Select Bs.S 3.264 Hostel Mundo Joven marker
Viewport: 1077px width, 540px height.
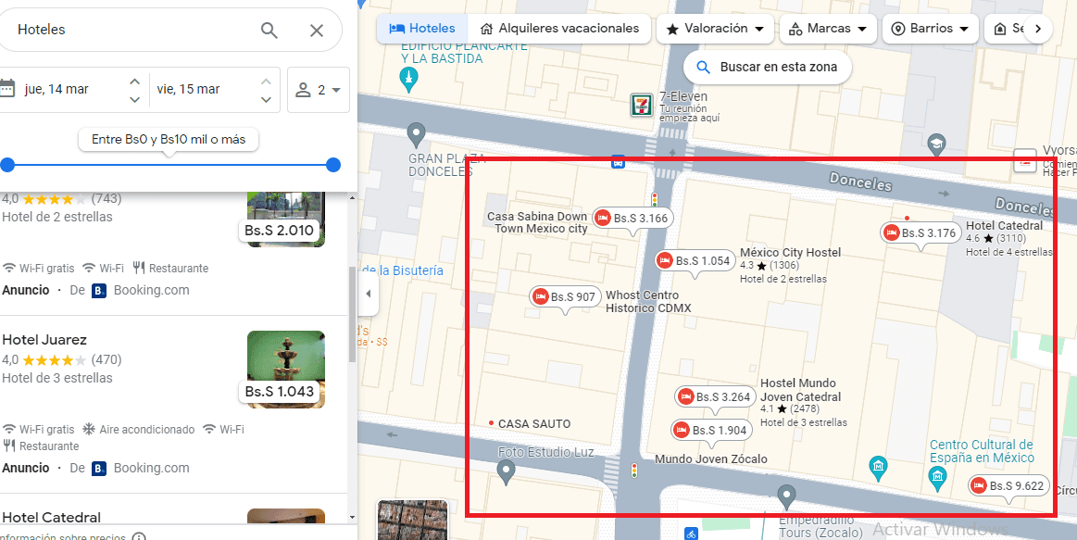coord(715,397)
